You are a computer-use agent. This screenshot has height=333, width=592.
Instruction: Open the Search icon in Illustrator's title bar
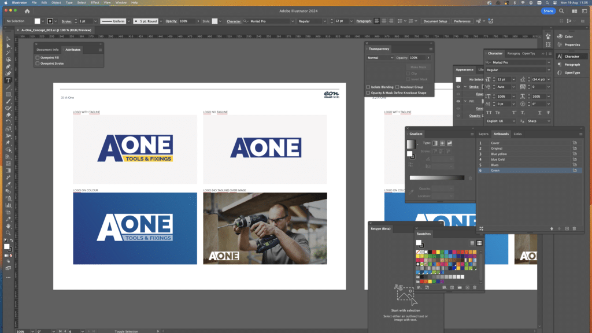(x=561, y=12)
